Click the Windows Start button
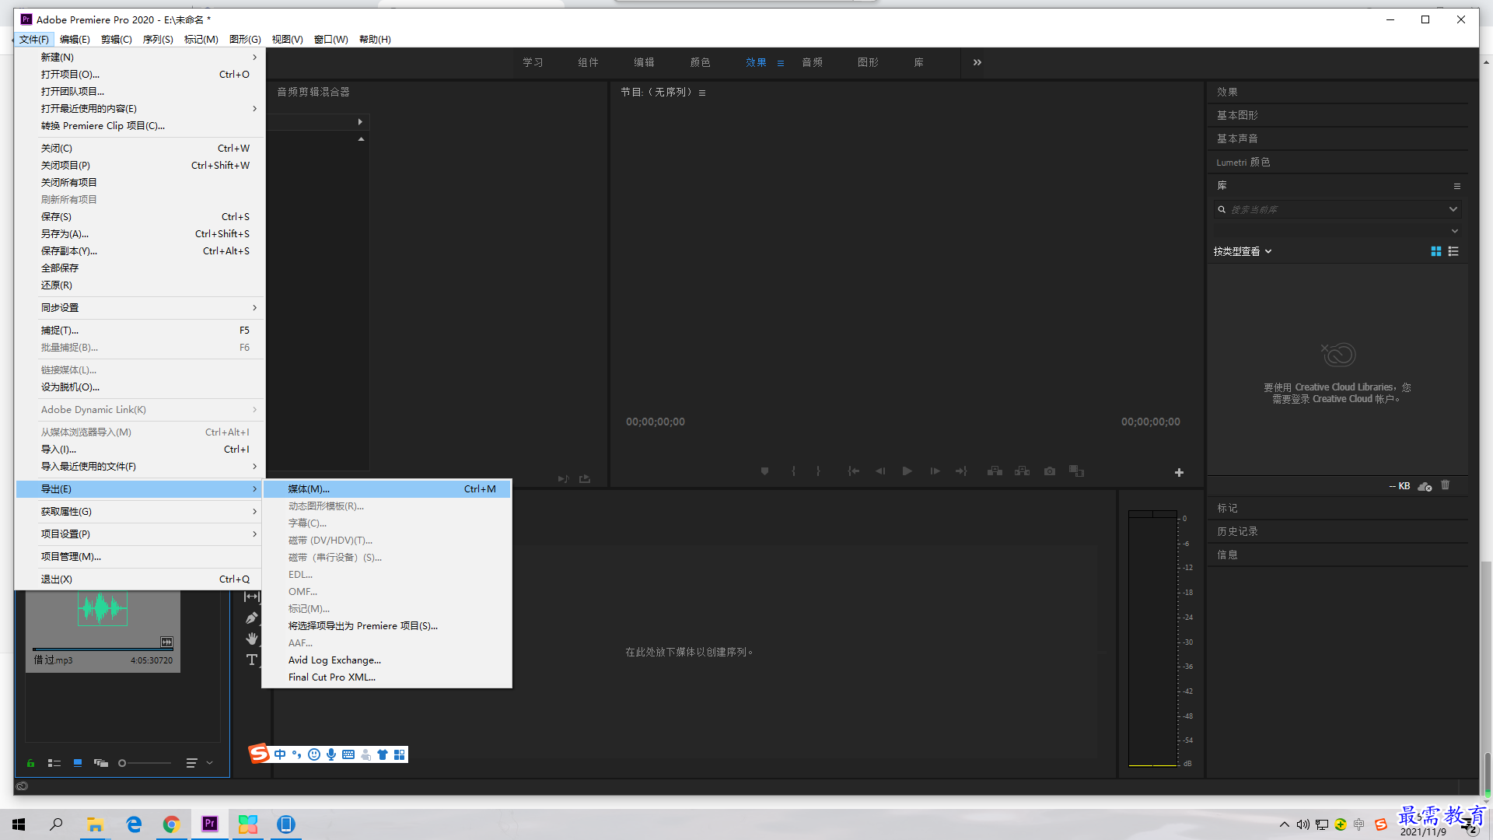 click(19, 824)
